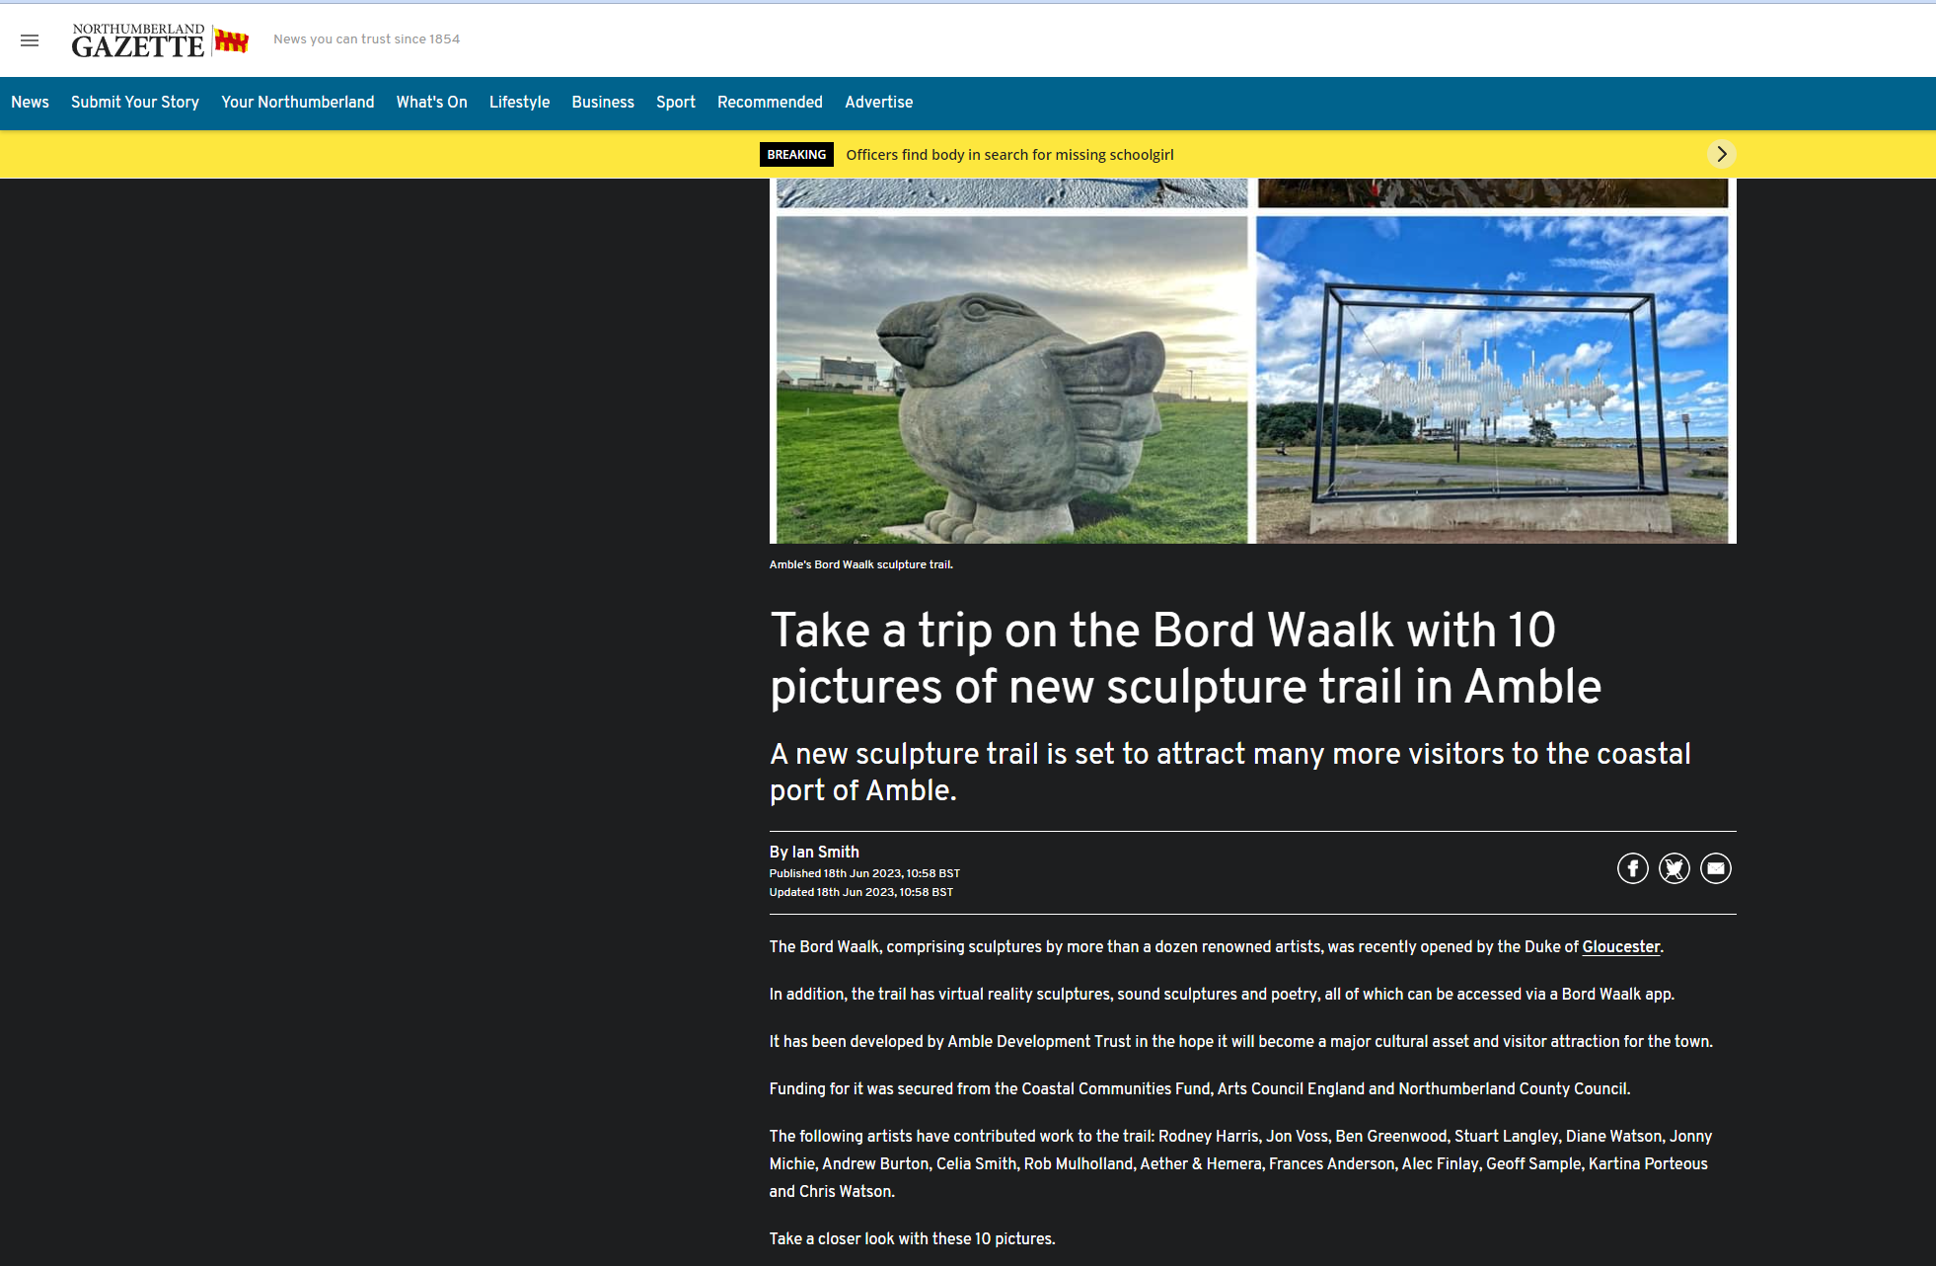Image resolution: width=1936 pixels, height=1266 pixels.
Task: Share article on Facebook icon
Action: [x=1633, y=868]
